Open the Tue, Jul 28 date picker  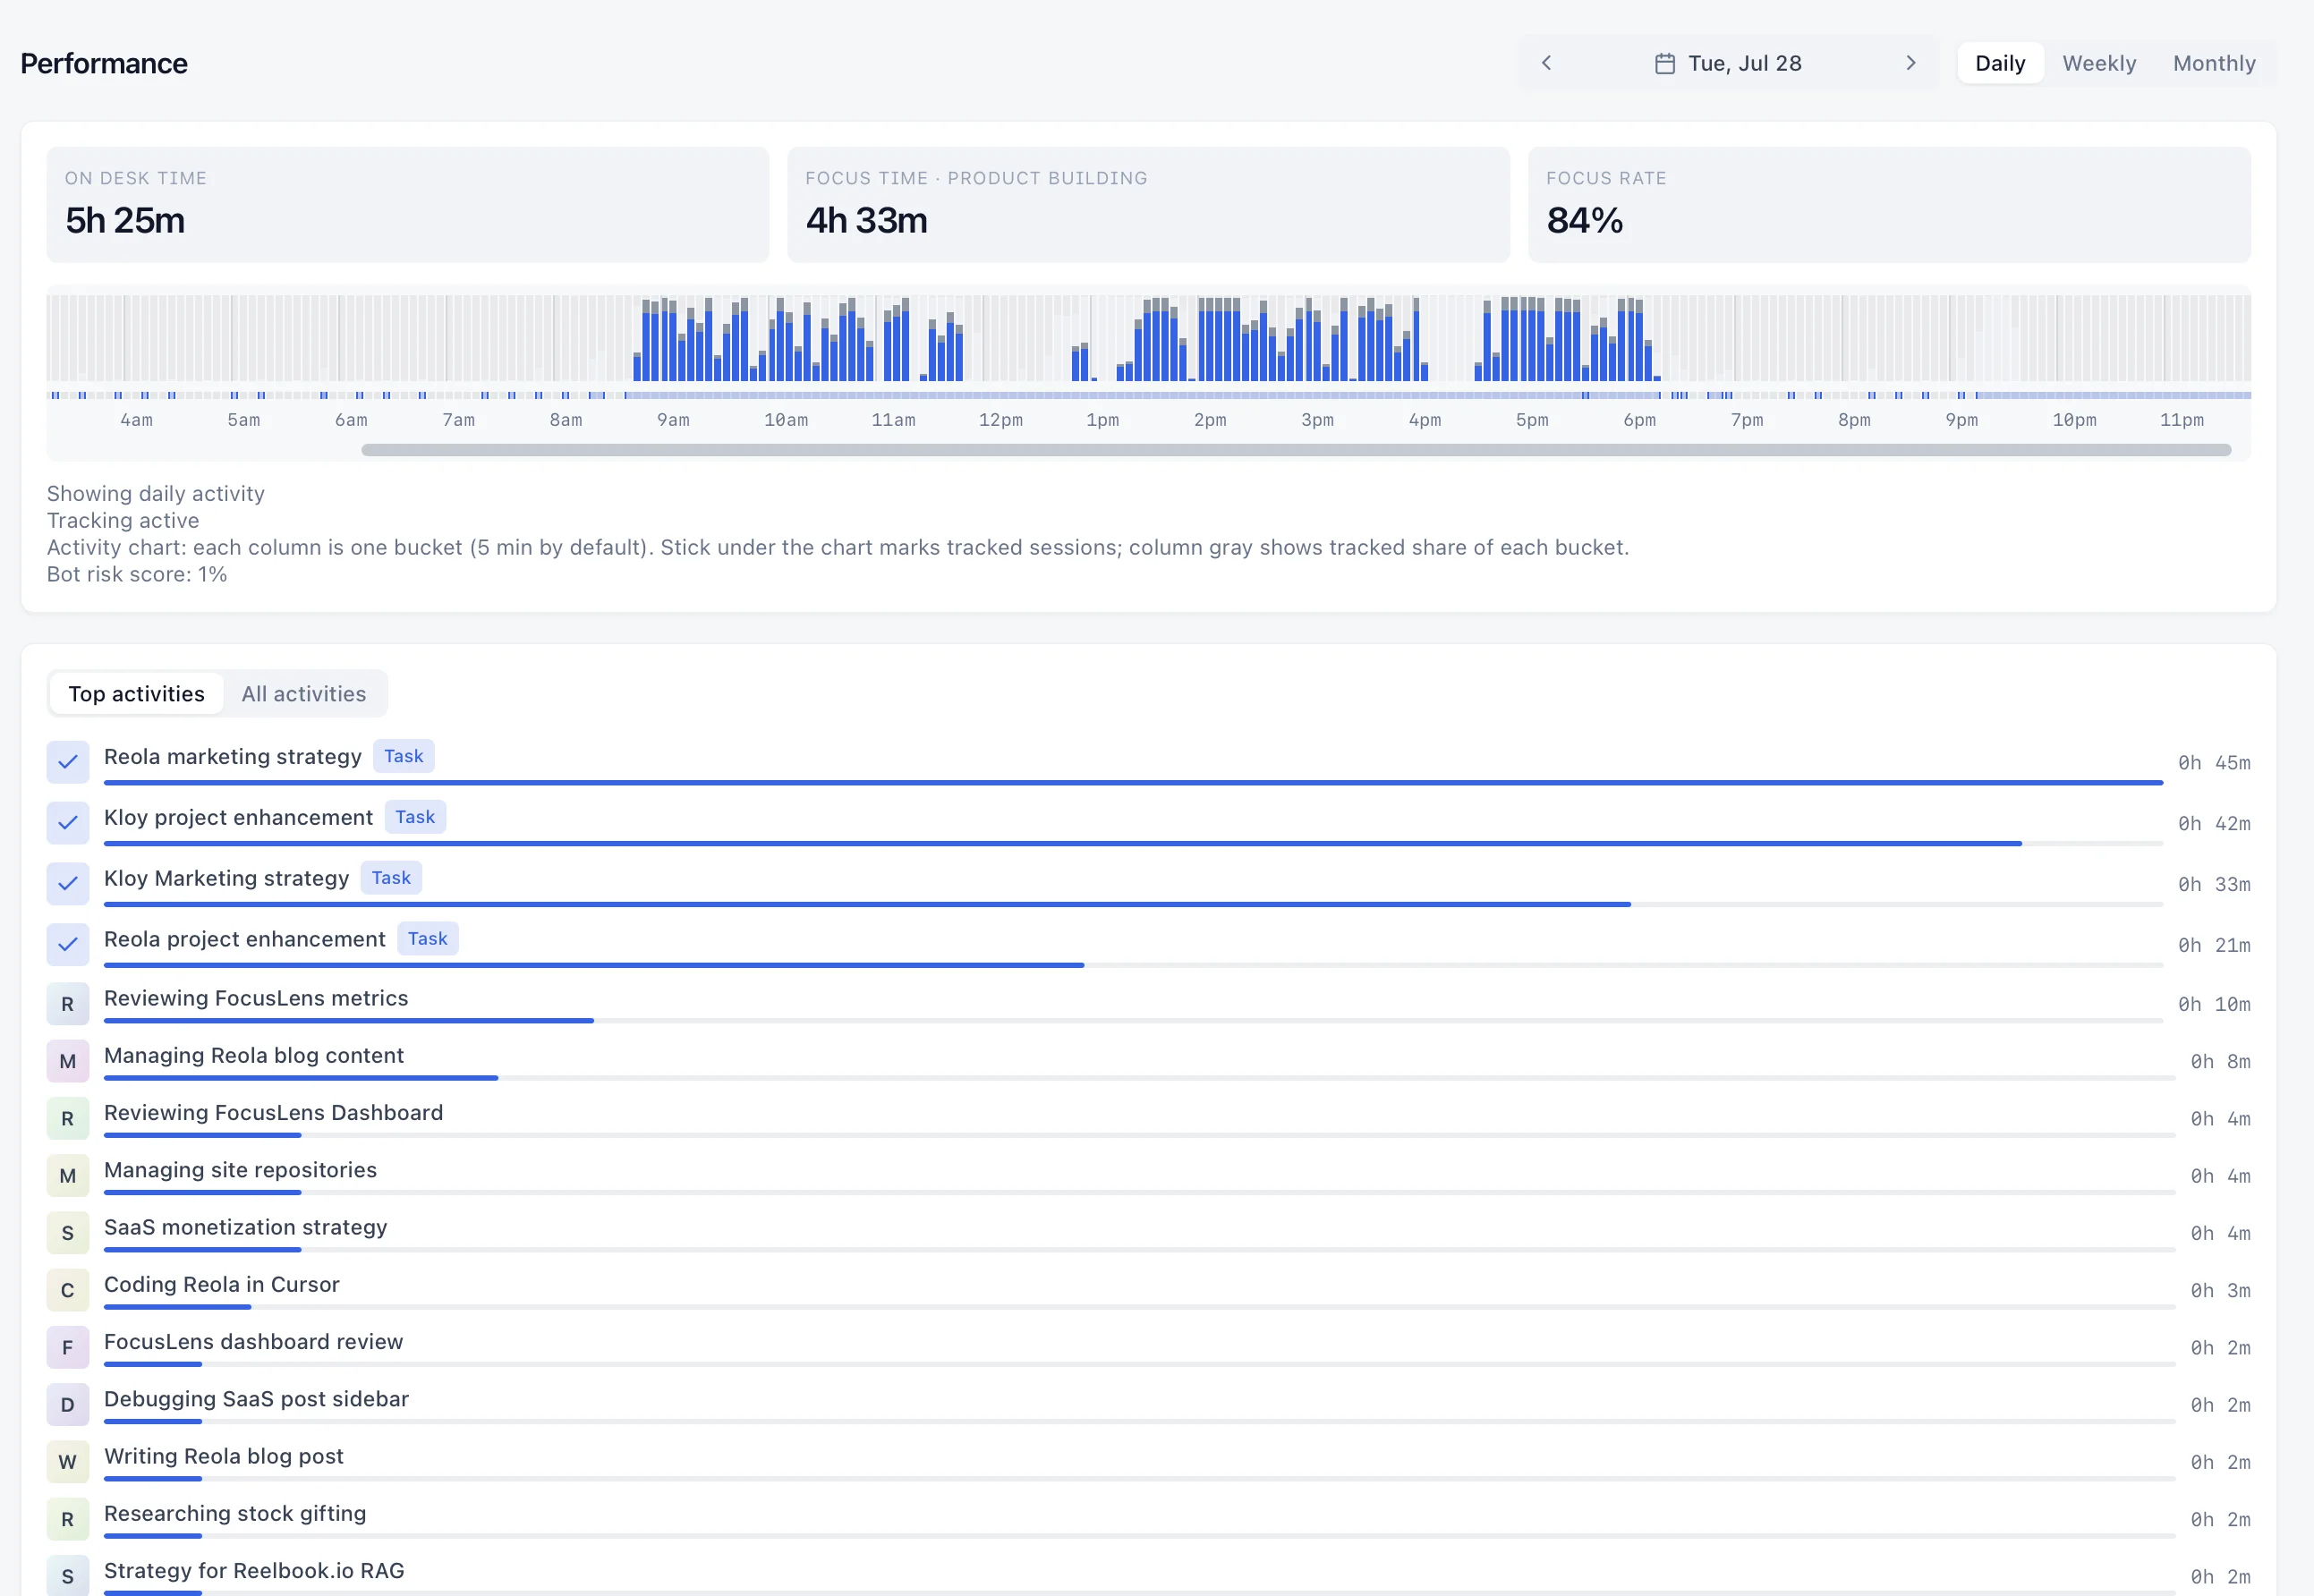pyautogui.click(x=1728, y=63)
